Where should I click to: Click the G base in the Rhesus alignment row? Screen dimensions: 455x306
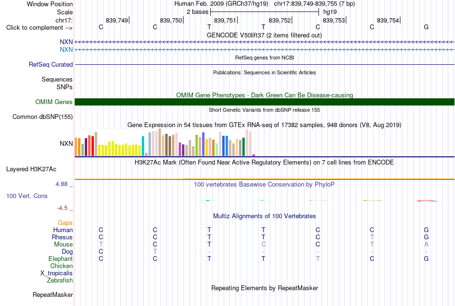pyautogui.click(x=426, y=237)
